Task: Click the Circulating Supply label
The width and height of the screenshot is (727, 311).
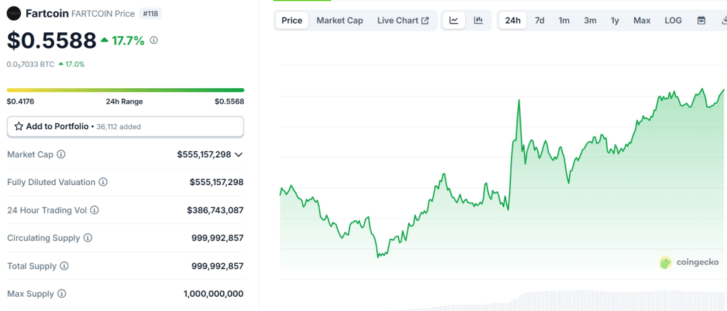Action: (x=44, y=238)
